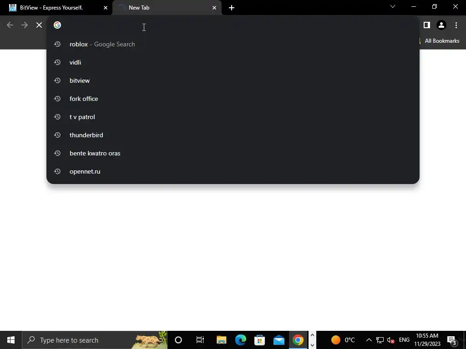Launch Microsoft Edge from taskbar
Image resolution: width=466 pixels, height=349 pixels.
pos(240,340)
